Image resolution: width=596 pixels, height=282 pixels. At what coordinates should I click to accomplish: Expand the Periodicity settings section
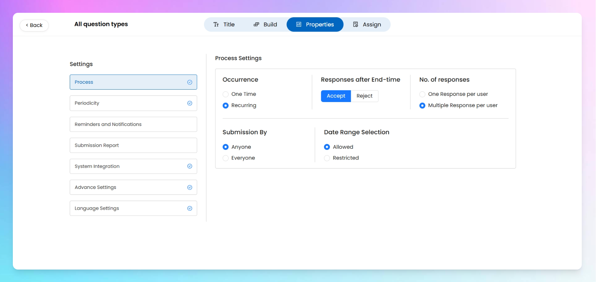tap(133, 103)
